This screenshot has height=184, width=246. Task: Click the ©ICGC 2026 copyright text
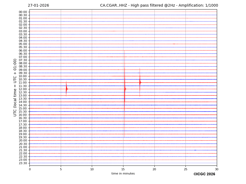204,174
